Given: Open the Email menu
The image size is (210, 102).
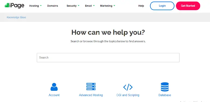Looking at the screenshot, I should pyautogui.click(x=88, y=6).
